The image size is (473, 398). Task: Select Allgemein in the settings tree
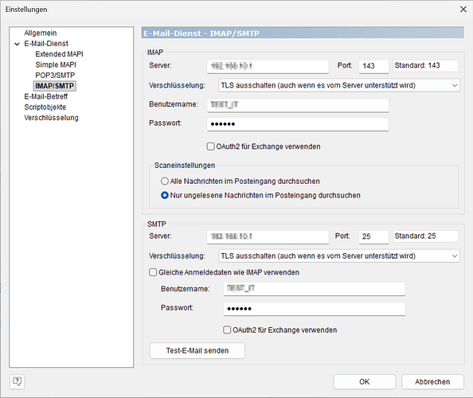tap(41, 33)
